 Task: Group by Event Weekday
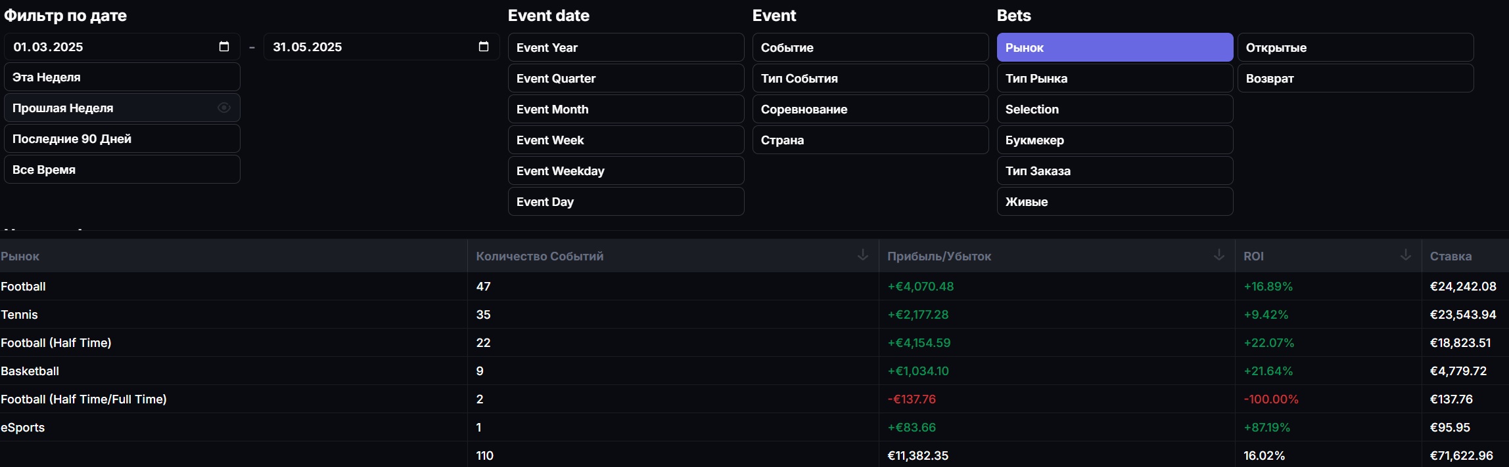click(x=625, y=171)
